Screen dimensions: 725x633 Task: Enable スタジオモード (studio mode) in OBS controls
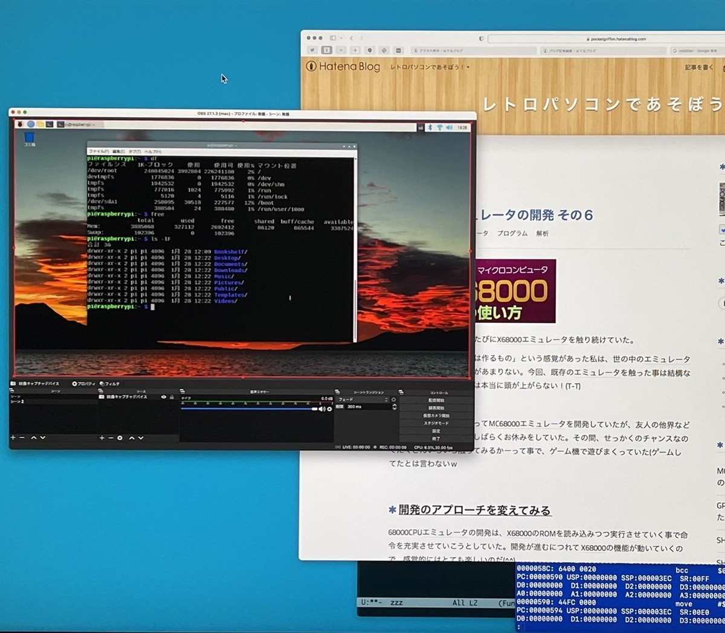(x=437, y=423)
